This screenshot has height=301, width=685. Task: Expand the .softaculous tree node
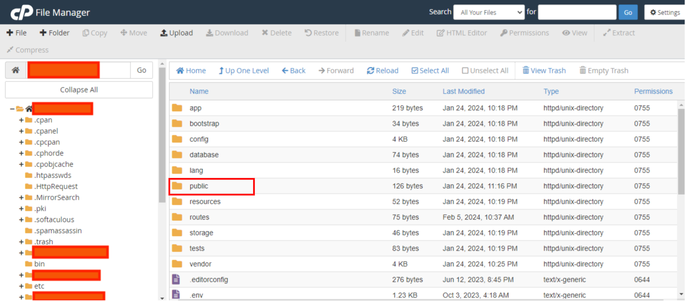[x=21, y=220]
